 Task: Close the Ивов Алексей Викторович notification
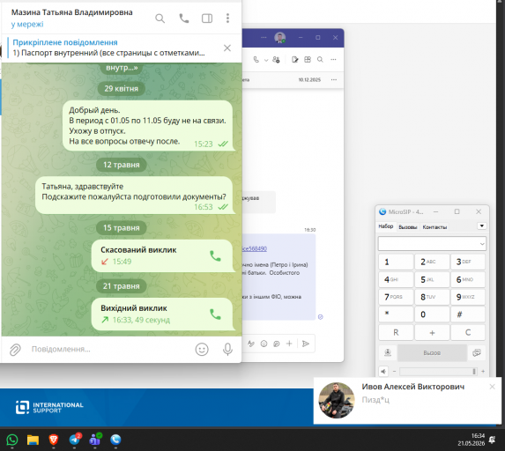(x=492, y=387)
